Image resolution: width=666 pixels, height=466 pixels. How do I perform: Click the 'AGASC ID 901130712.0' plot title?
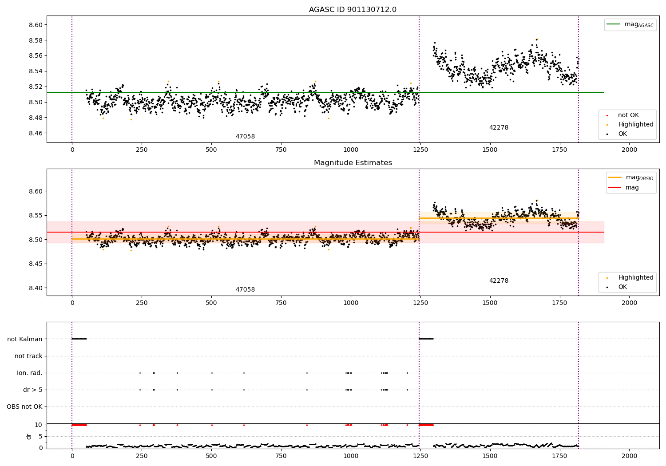tap(353, 10)
